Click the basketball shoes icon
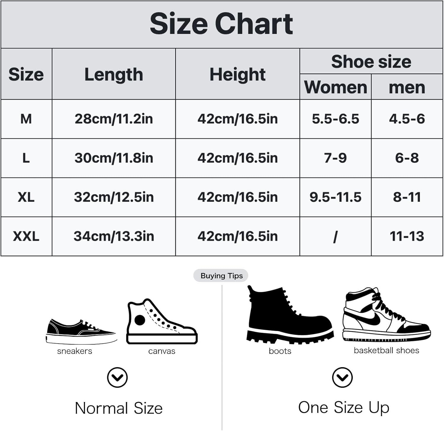The width and height of the screenshot is (444, 431). 386,315
